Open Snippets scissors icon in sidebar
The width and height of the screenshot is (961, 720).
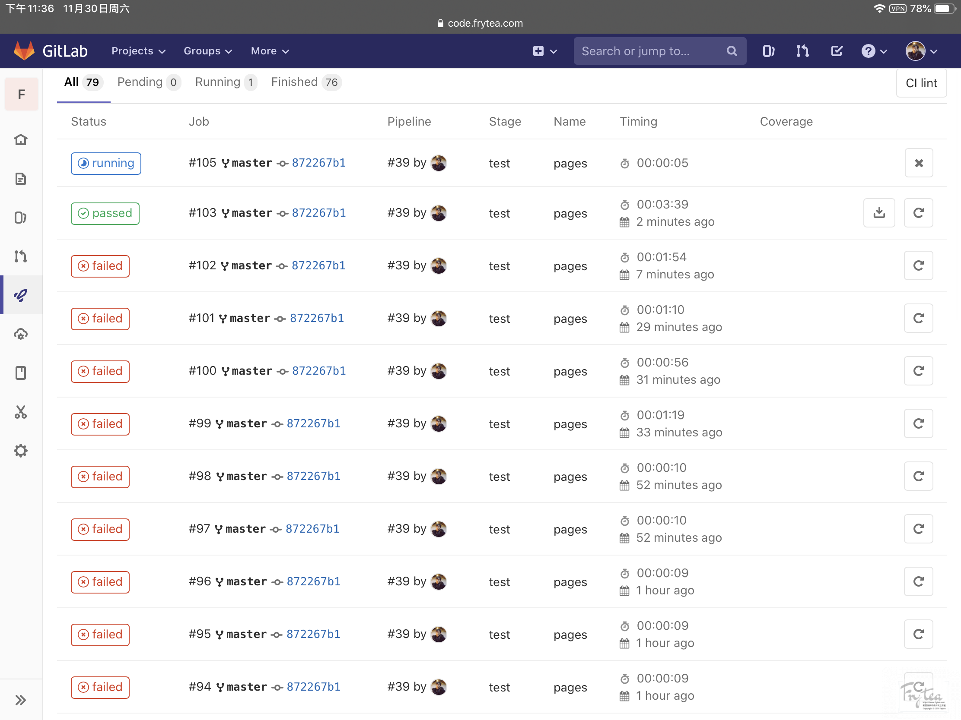pos(21,412)
